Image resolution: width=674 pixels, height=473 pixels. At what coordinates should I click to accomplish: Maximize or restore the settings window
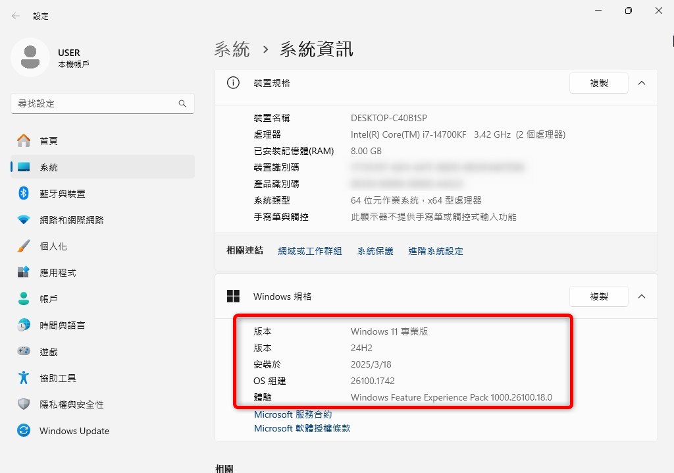tap(629, 11)
